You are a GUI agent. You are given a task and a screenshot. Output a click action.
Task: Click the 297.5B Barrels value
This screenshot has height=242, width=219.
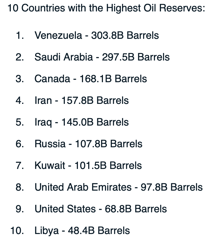pos(136,57)
